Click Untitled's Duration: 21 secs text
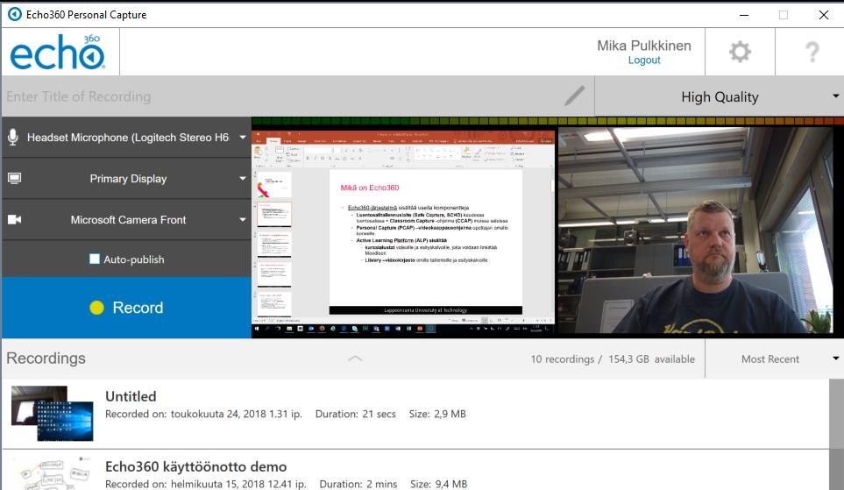The width and height of the screenshot is (844, 490). click(x=355, y=414)
